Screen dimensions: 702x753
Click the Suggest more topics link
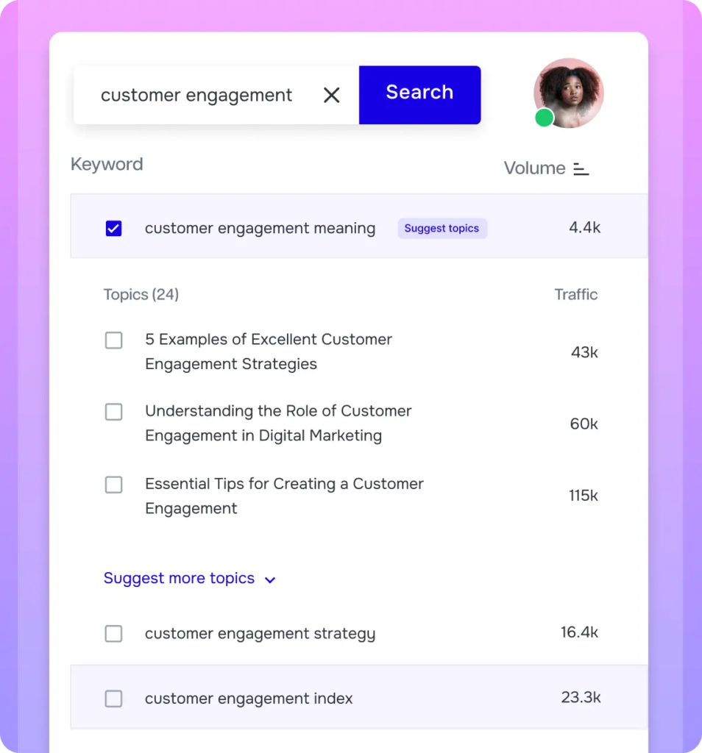(x=179, y=579)
